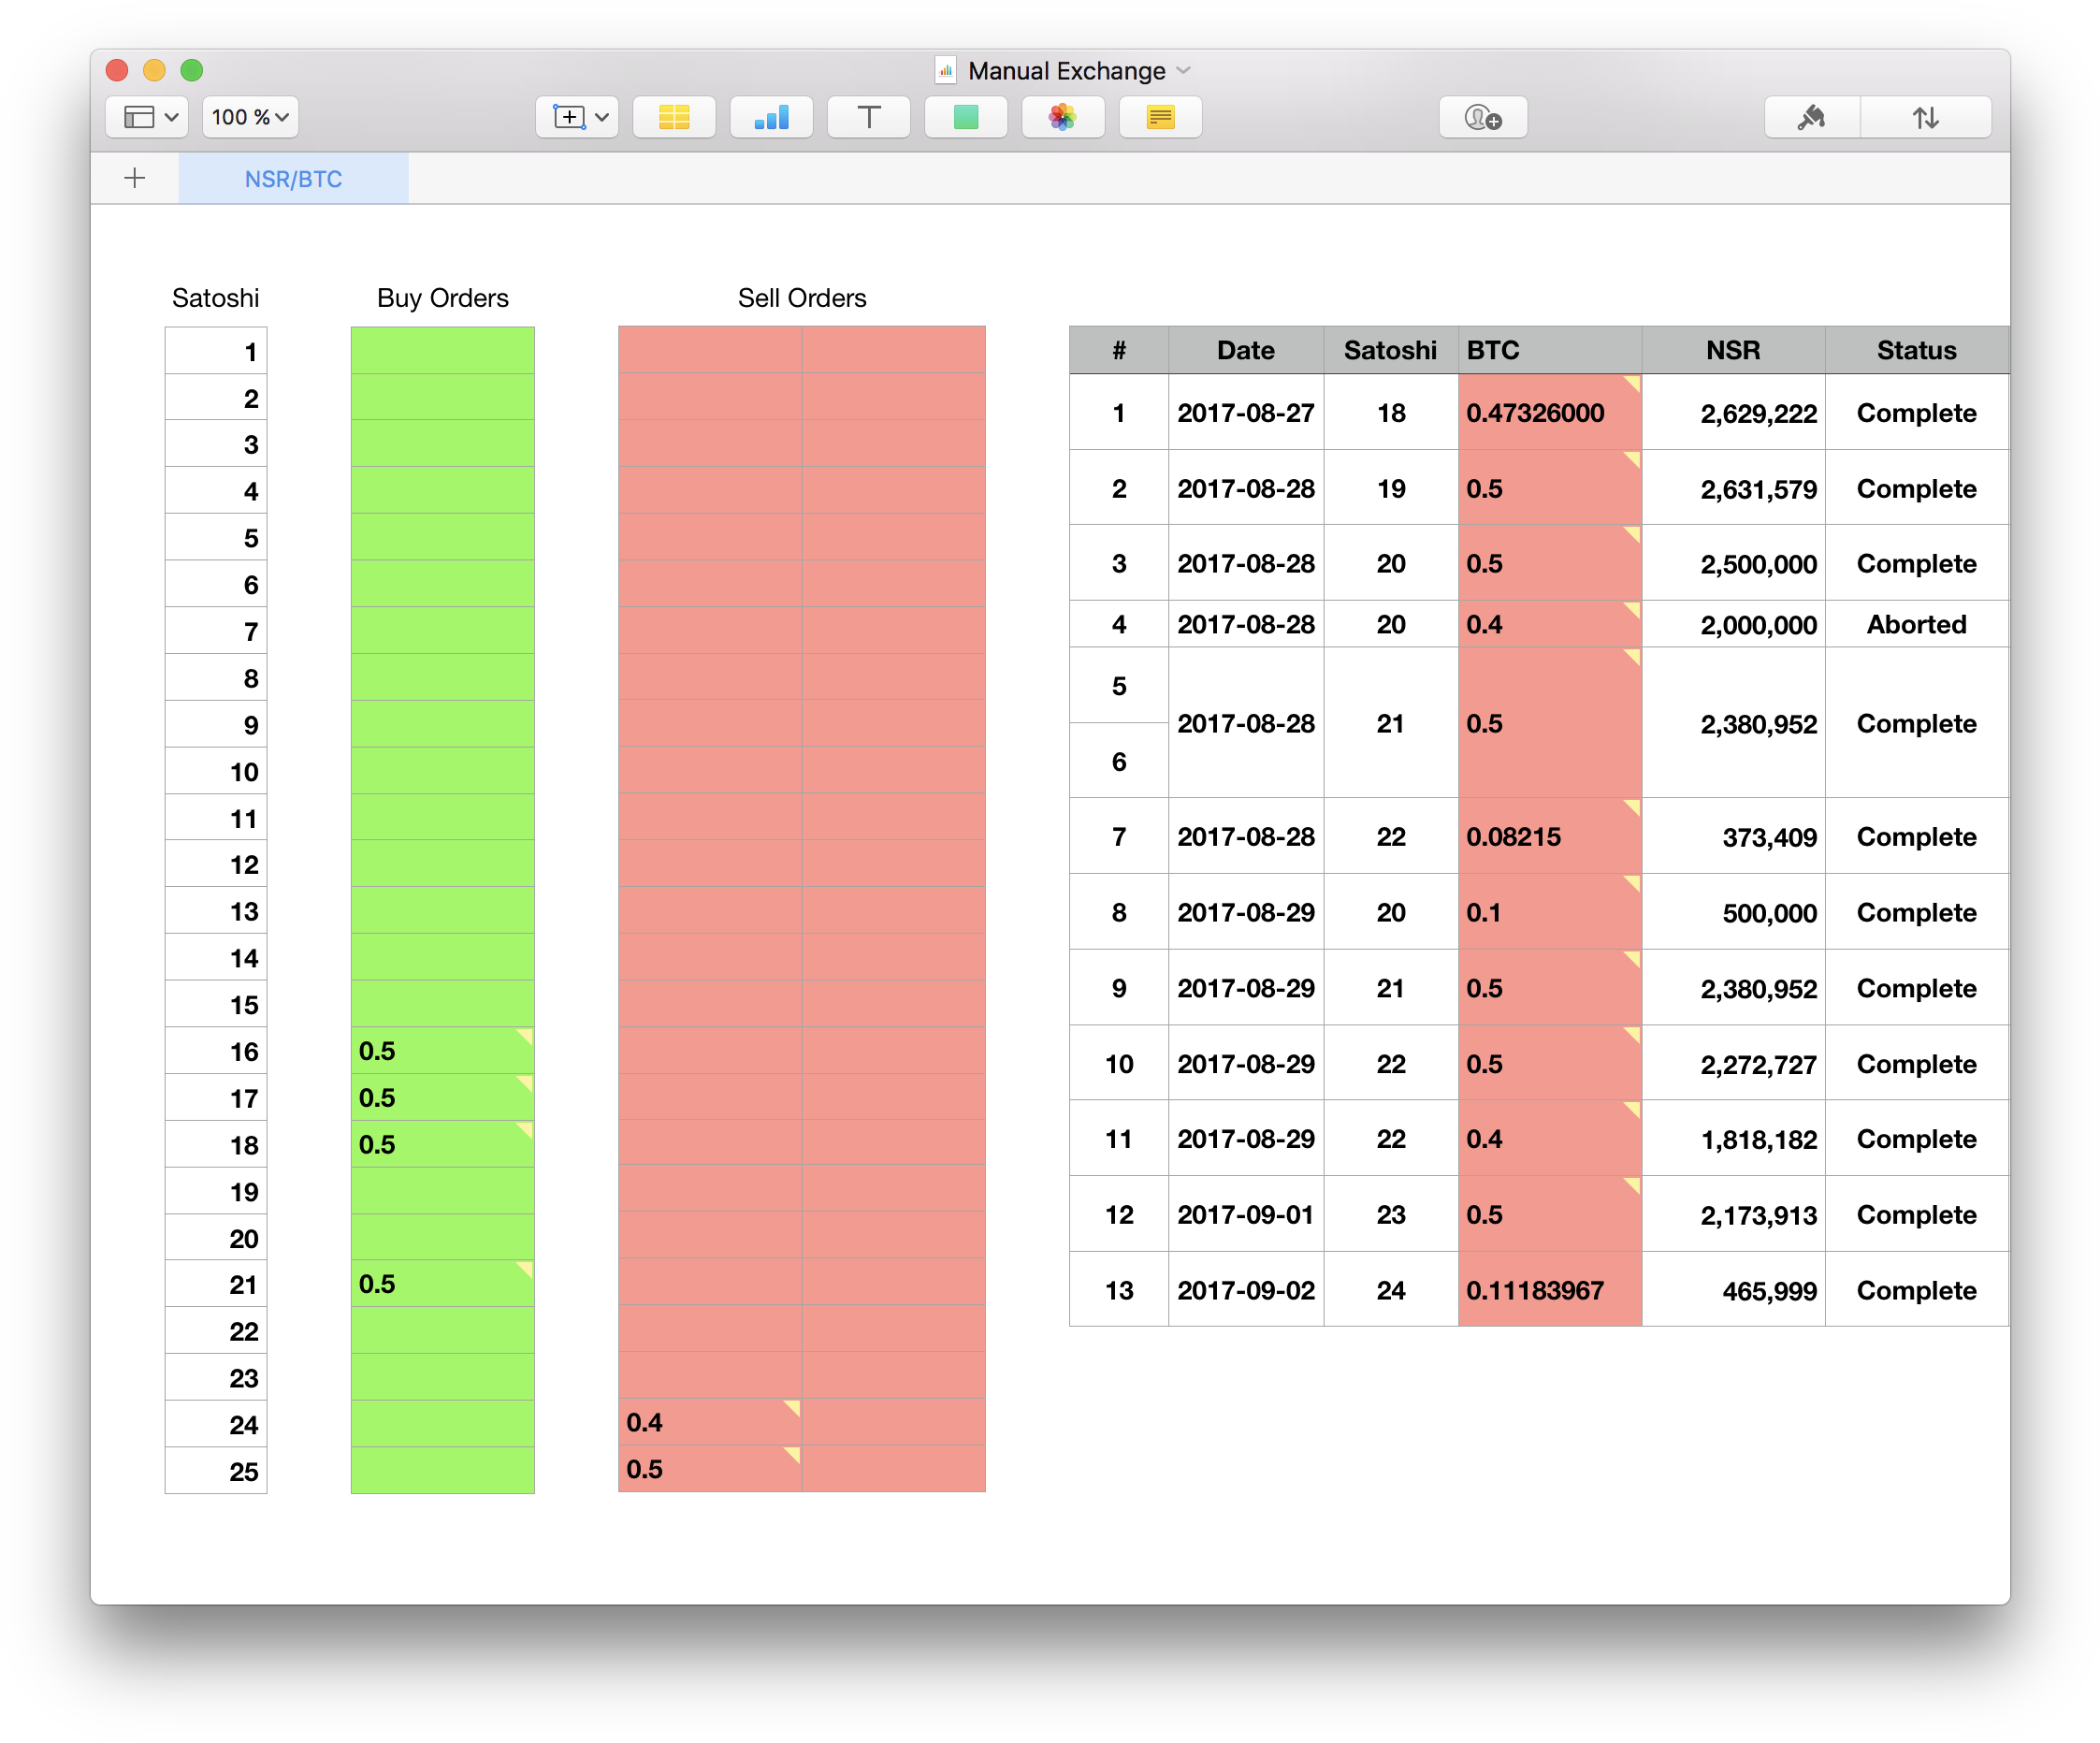Click the Text box toolbar icon

point(868,117)
